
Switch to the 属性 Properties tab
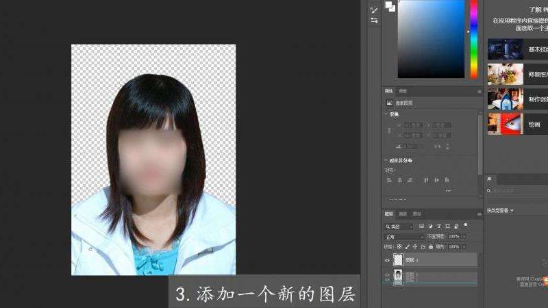point(389,91)
